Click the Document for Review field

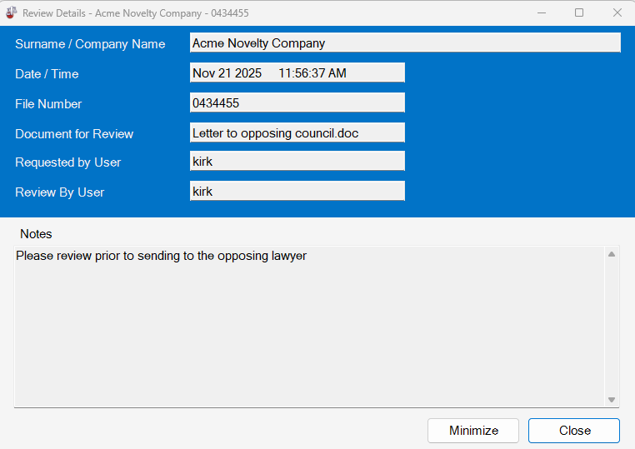click(297, 133)
